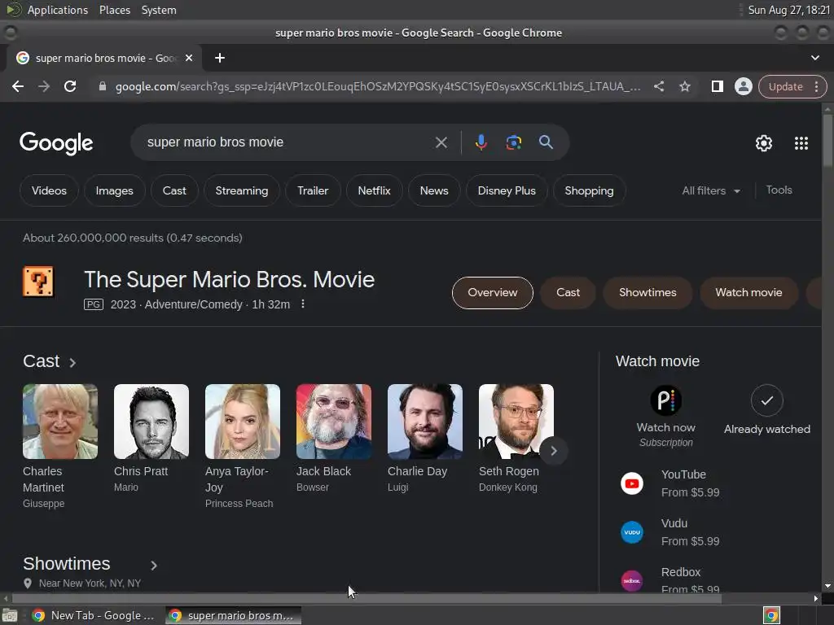
Task: Open Charlie Day cast photo
Action: [x=425, y=422]
